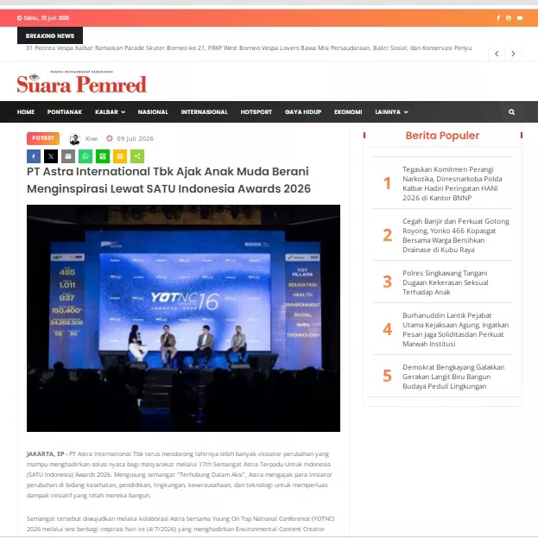Screen dimensions: 538x539
Task: Share article via email icon
Action: 68,156
